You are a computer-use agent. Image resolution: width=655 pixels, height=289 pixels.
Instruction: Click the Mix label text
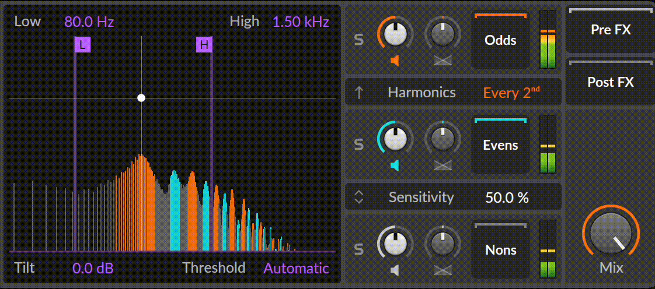coord(611,267)
